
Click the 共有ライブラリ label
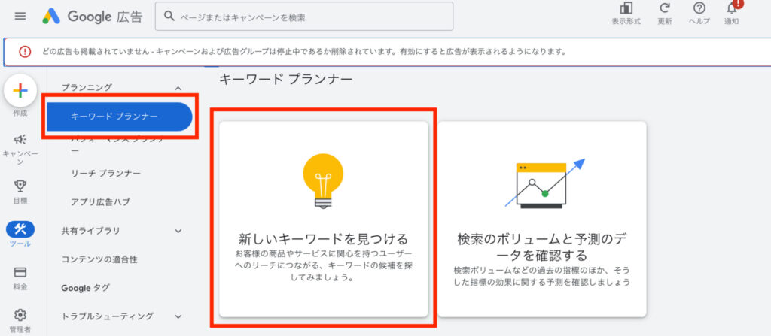(90, 231)
